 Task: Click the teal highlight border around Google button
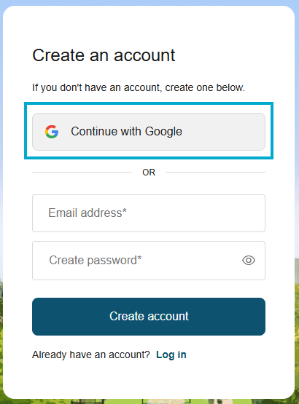pyautogui.click(x=149, y=103)
